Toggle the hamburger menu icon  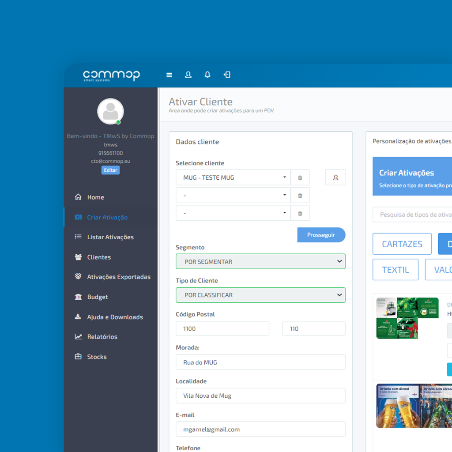(169, 75)
